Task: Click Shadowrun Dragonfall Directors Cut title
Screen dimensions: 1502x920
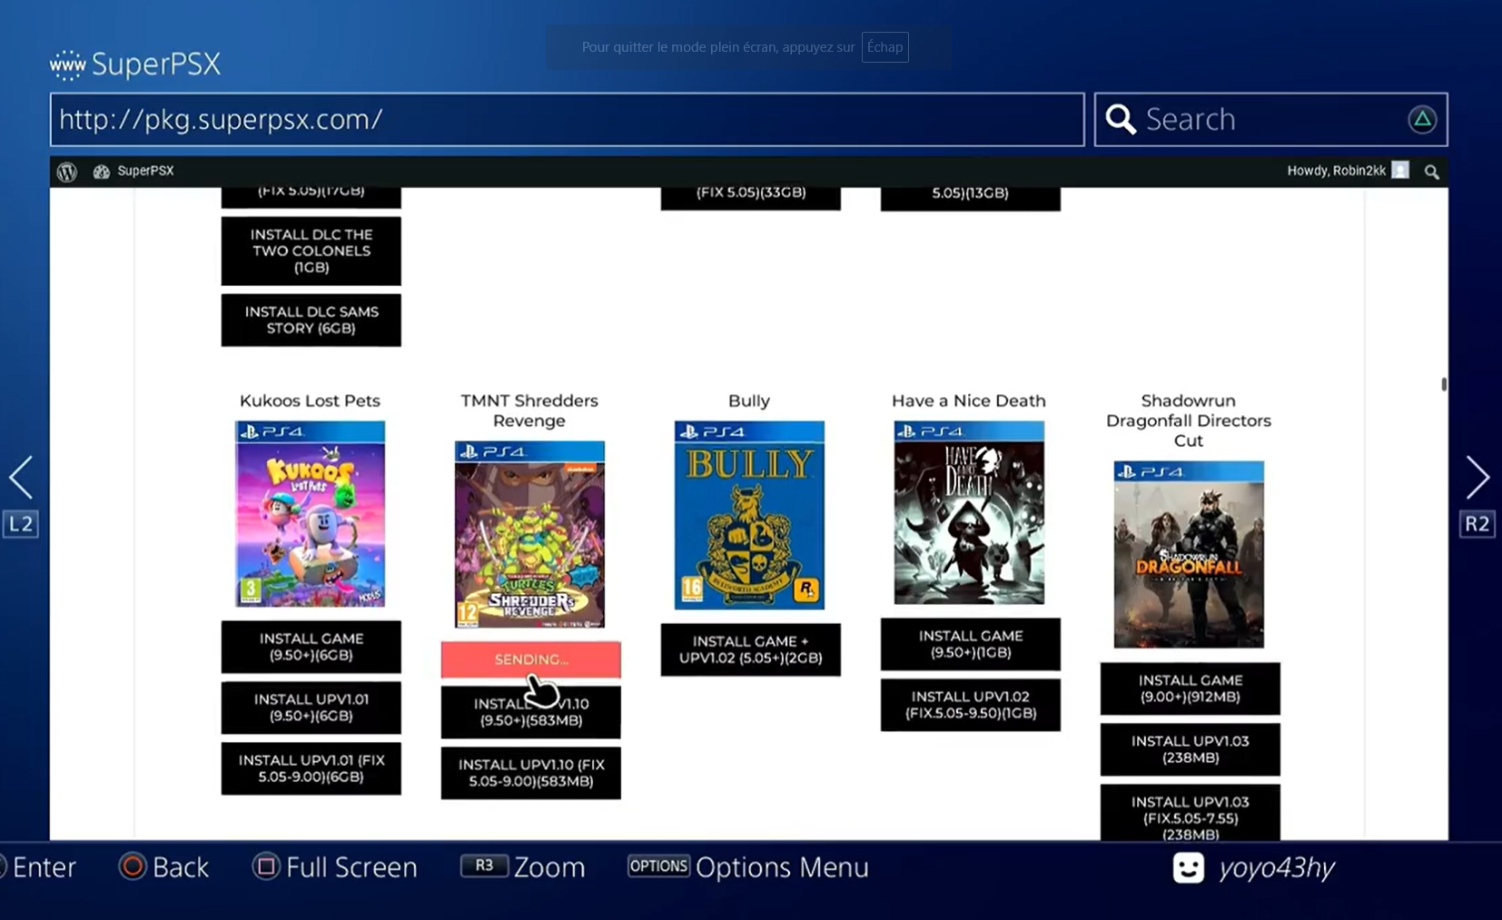Action: click(x=1189, y=420)
